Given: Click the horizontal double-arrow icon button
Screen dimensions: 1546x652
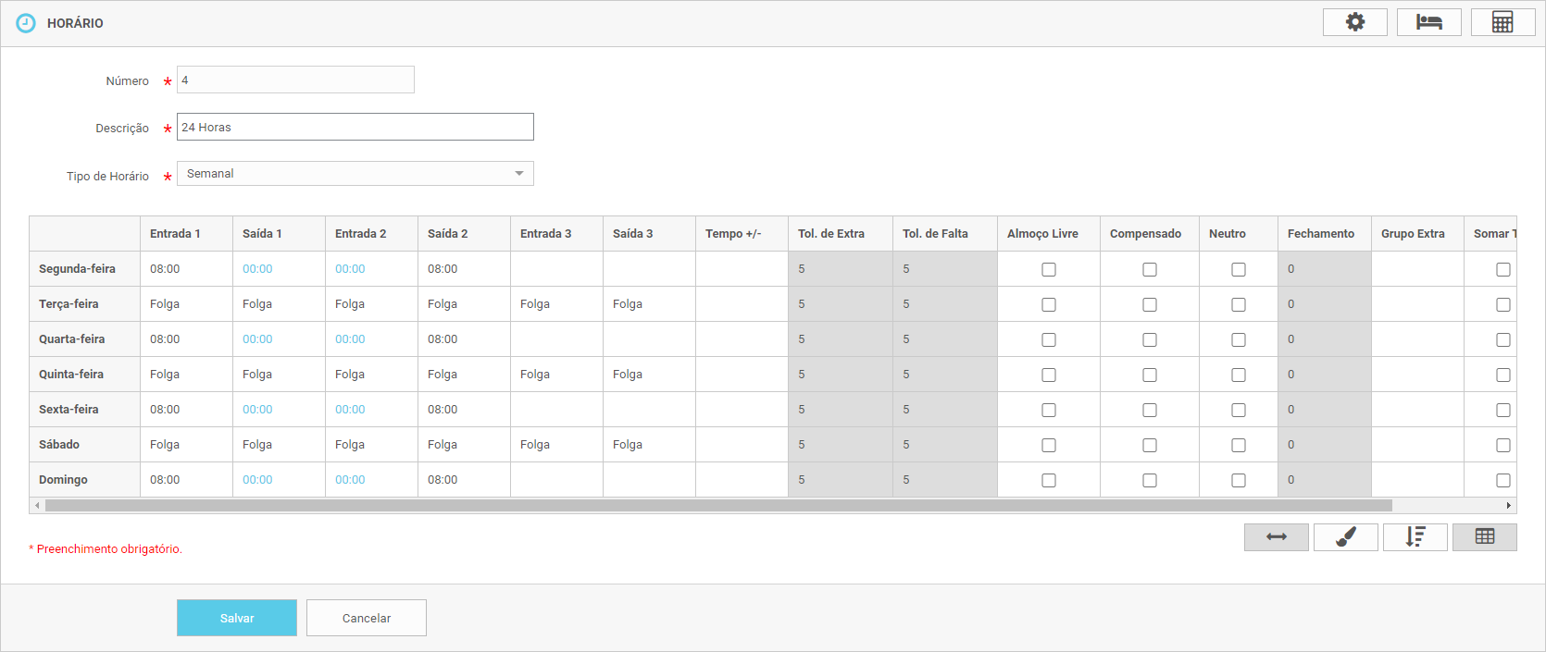Looking at the screenshot, I should (1276, 537).
